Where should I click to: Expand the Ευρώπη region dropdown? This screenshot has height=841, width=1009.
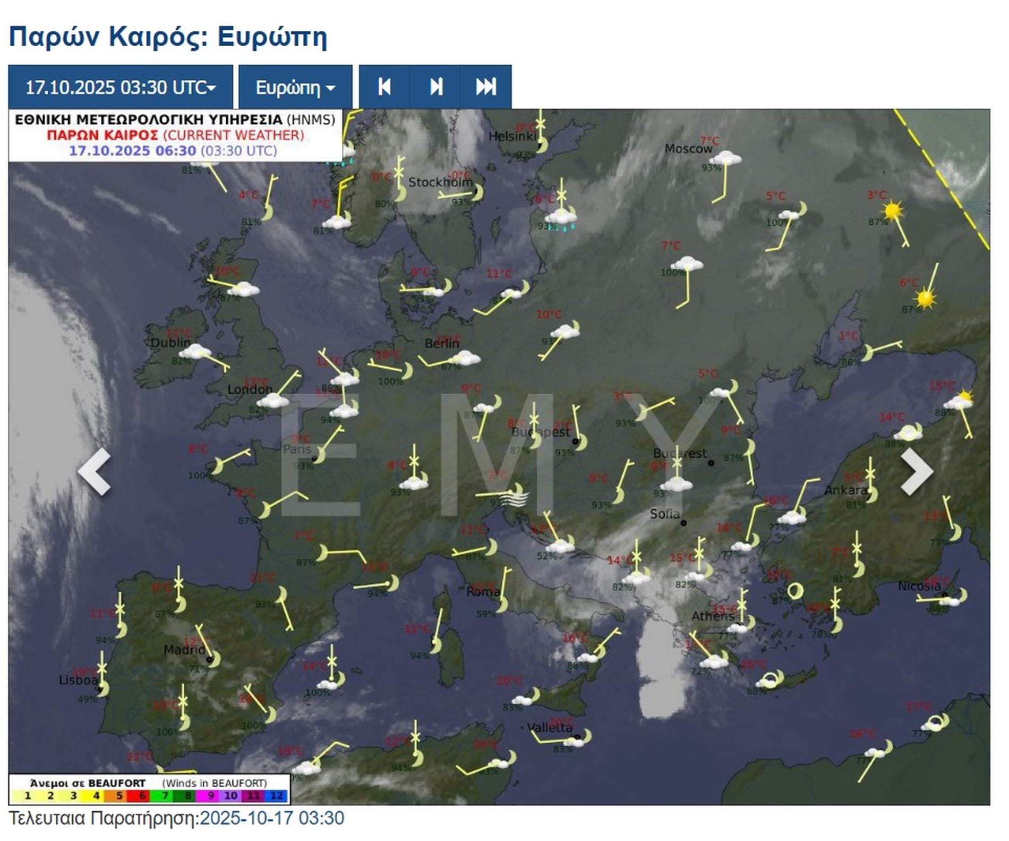(x=295, y=87)
